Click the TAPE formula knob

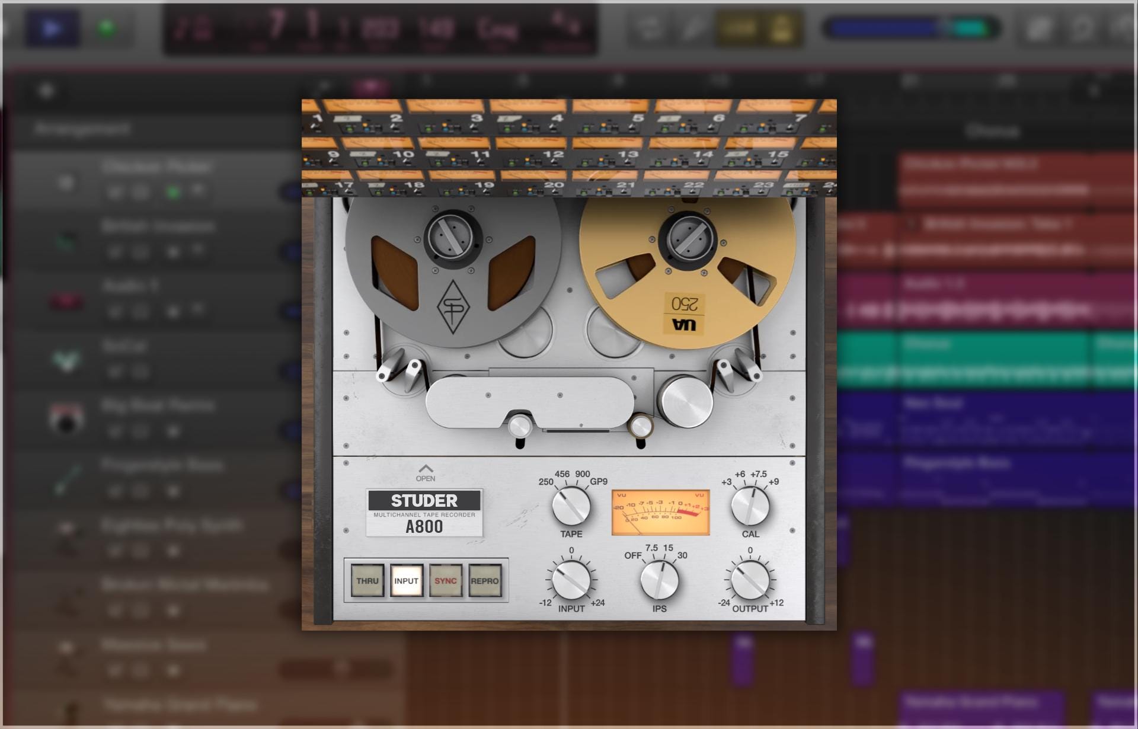coord(571,506)
